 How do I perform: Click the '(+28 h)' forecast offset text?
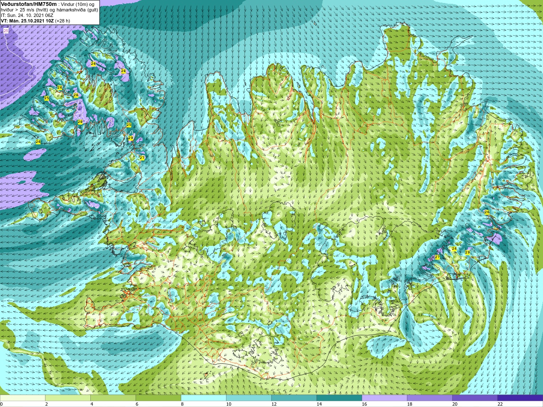(x=63, y=21)
